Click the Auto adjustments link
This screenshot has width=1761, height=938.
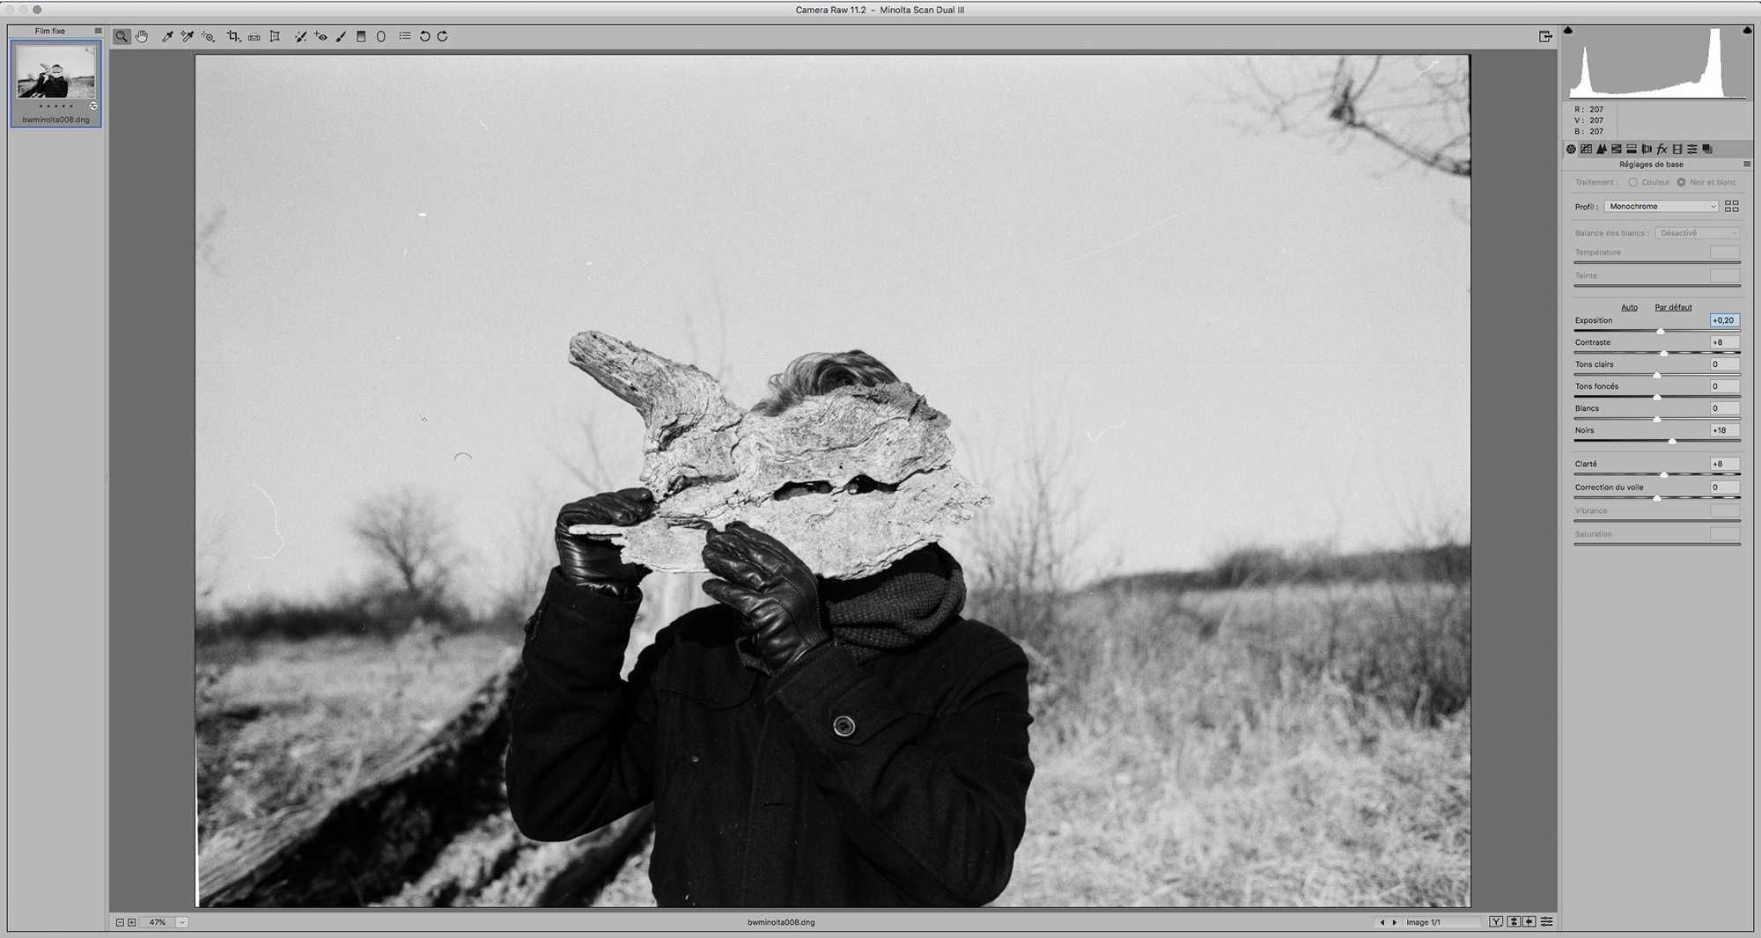click(x=1629, y=307)
